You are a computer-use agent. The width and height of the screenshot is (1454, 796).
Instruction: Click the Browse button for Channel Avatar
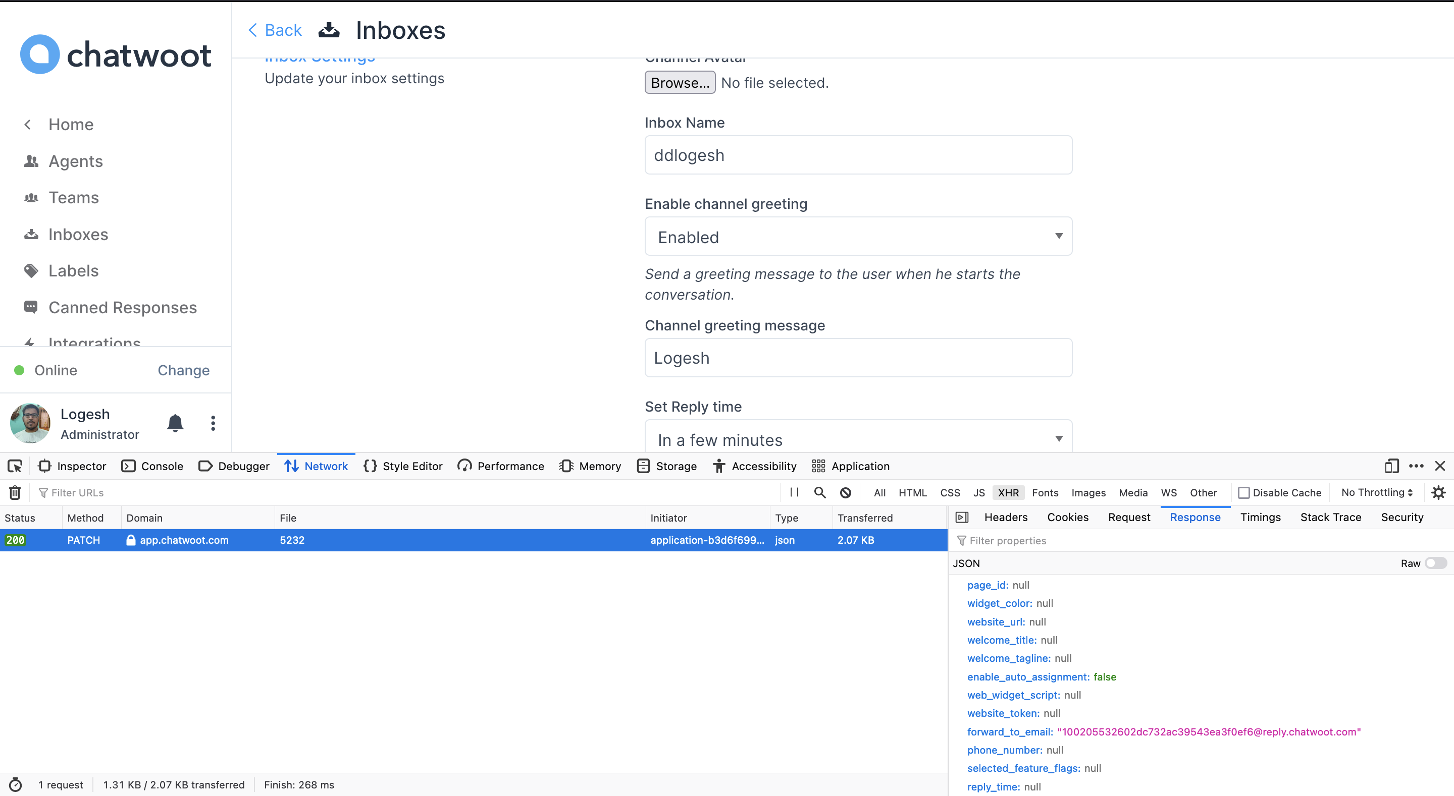679,82
